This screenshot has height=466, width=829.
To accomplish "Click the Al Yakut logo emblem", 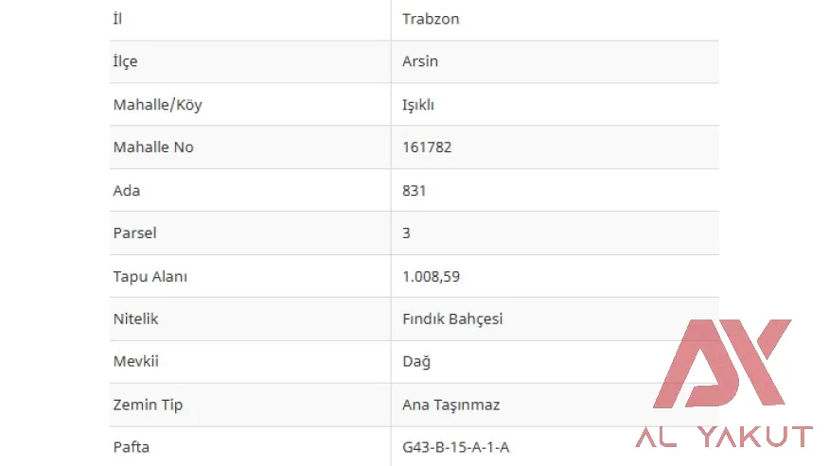I will tap(723, 365).
